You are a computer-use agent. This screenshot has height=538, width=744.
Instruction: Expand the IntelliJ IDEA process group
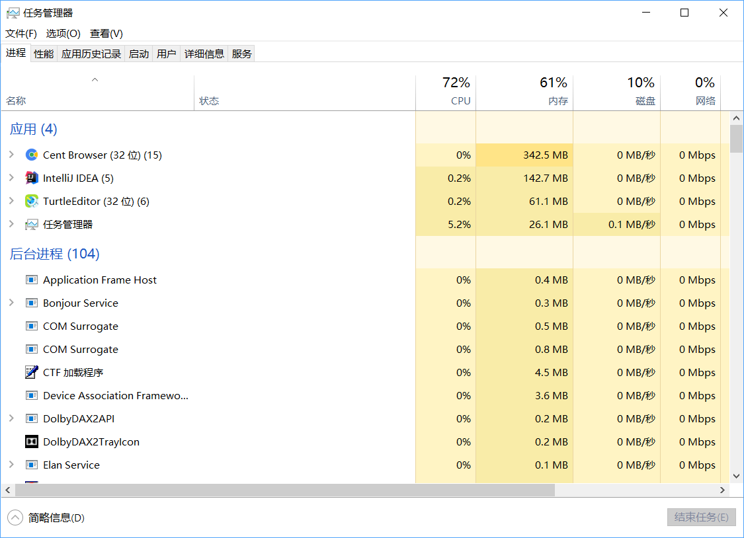tap(11, 178)
